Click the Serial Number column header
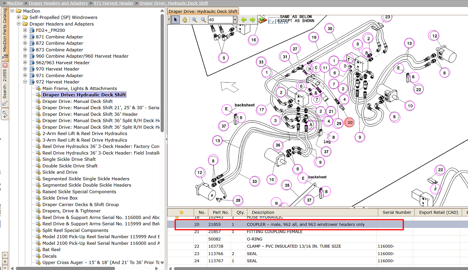This screenshot has width=468, height=270. tap(397, 212)
